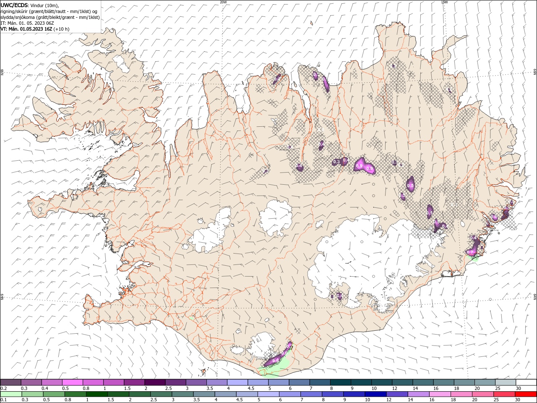Pick the deep blue lower swatch at 10
Screen dimensions: 537x403
[x=375, y=394]
